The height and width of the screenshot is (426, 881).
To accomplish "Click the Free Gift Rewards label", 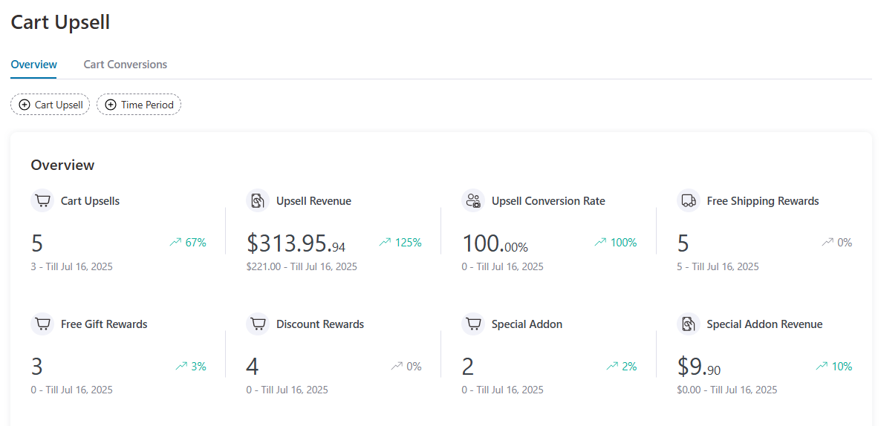I will click(104, 324).
